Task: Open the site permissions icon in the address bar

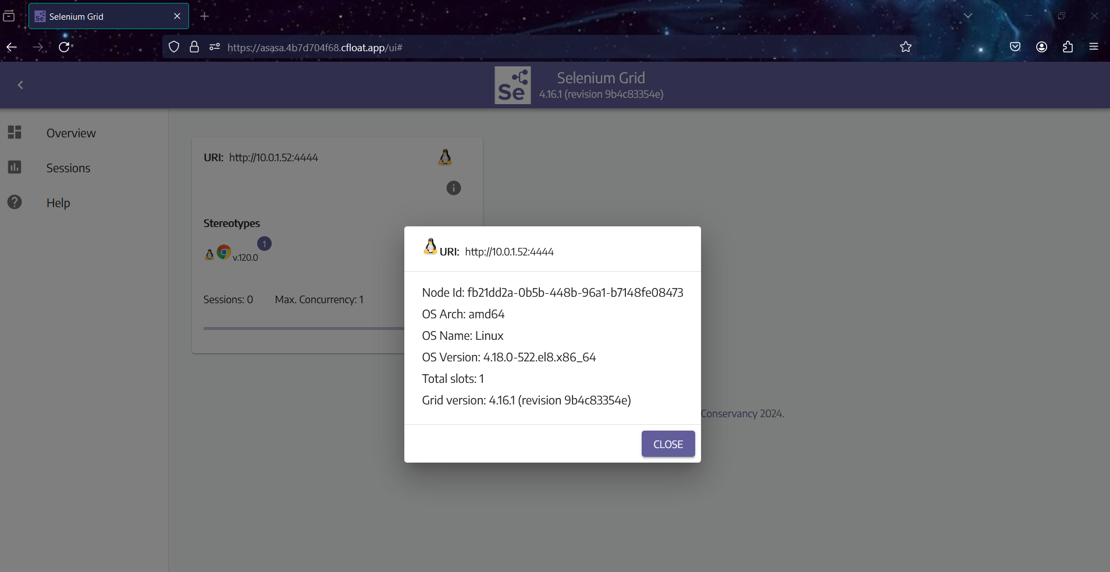Action: [x=215, y=47]
